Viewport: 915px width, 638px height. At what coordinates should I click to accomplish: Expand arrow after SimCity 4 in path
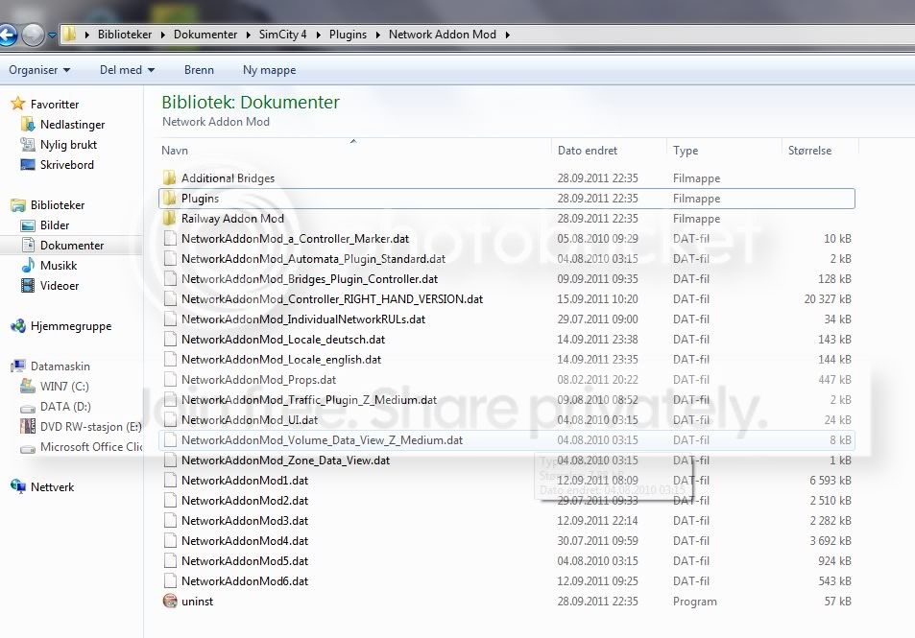coord(318,35)
